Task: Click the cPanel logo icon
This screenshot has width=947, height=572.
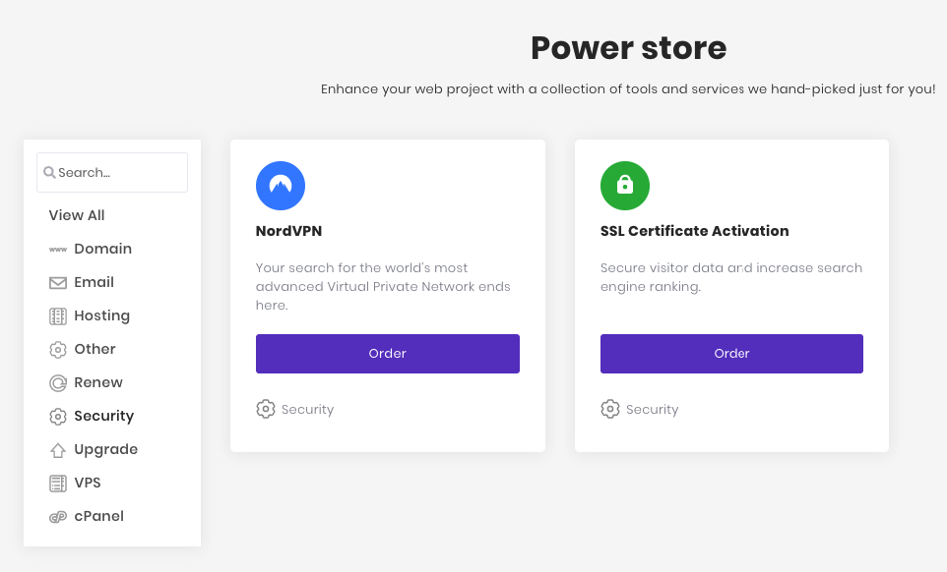Action: click(58, 517)
